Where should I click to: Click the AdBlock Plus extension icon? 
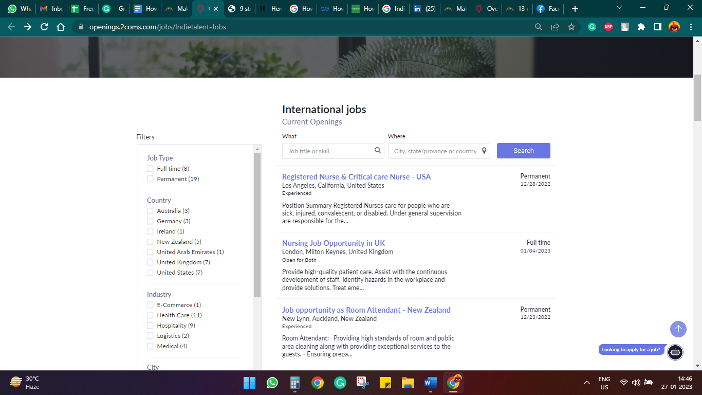(x=608, y=27)
